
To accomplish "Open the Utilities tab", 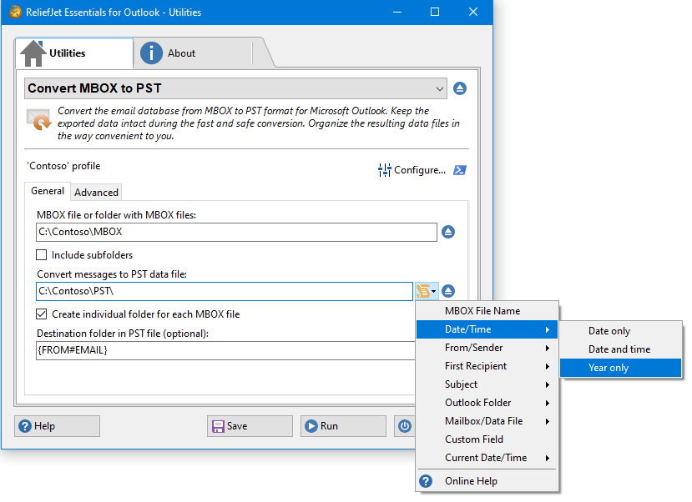I will pyautogui.click(x=74, y=53).
